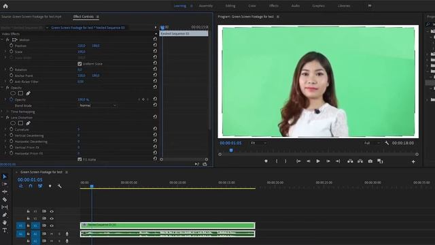Expand Horizontal Prism FX property

(x=5, y=153)
